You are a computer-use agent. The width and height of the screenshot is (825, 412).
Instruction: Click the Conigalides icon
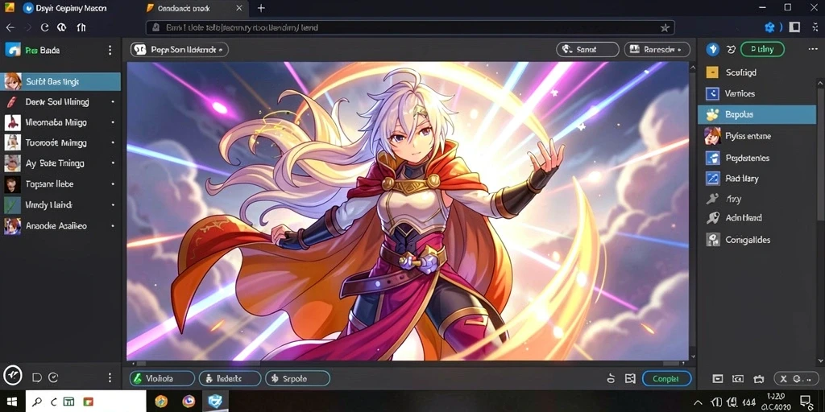712,240
